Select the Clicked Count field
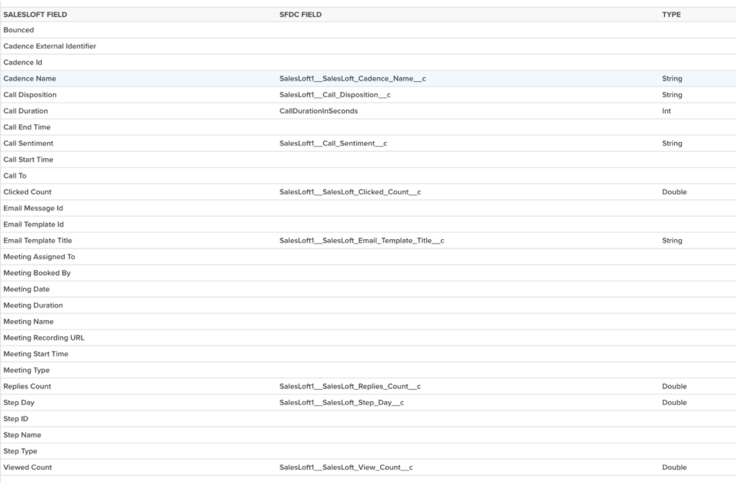This screenshot has width=736, height=483. (x=27, y=192)
